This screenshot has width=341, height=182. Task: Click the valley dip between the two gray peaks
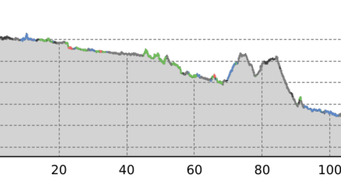[x=256, y=75]
